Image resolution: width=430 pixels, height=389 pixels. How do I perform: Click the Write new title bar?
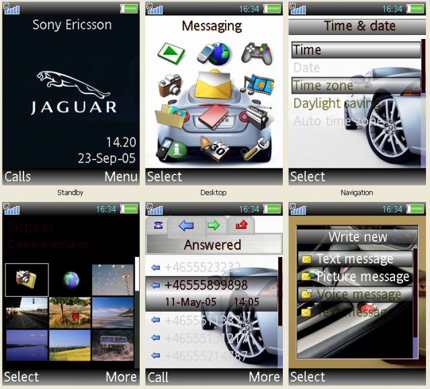357,236
